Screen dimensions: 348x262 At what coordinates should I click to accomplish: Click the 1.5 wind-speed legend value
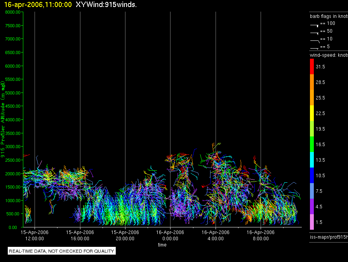tap(319, 222)
